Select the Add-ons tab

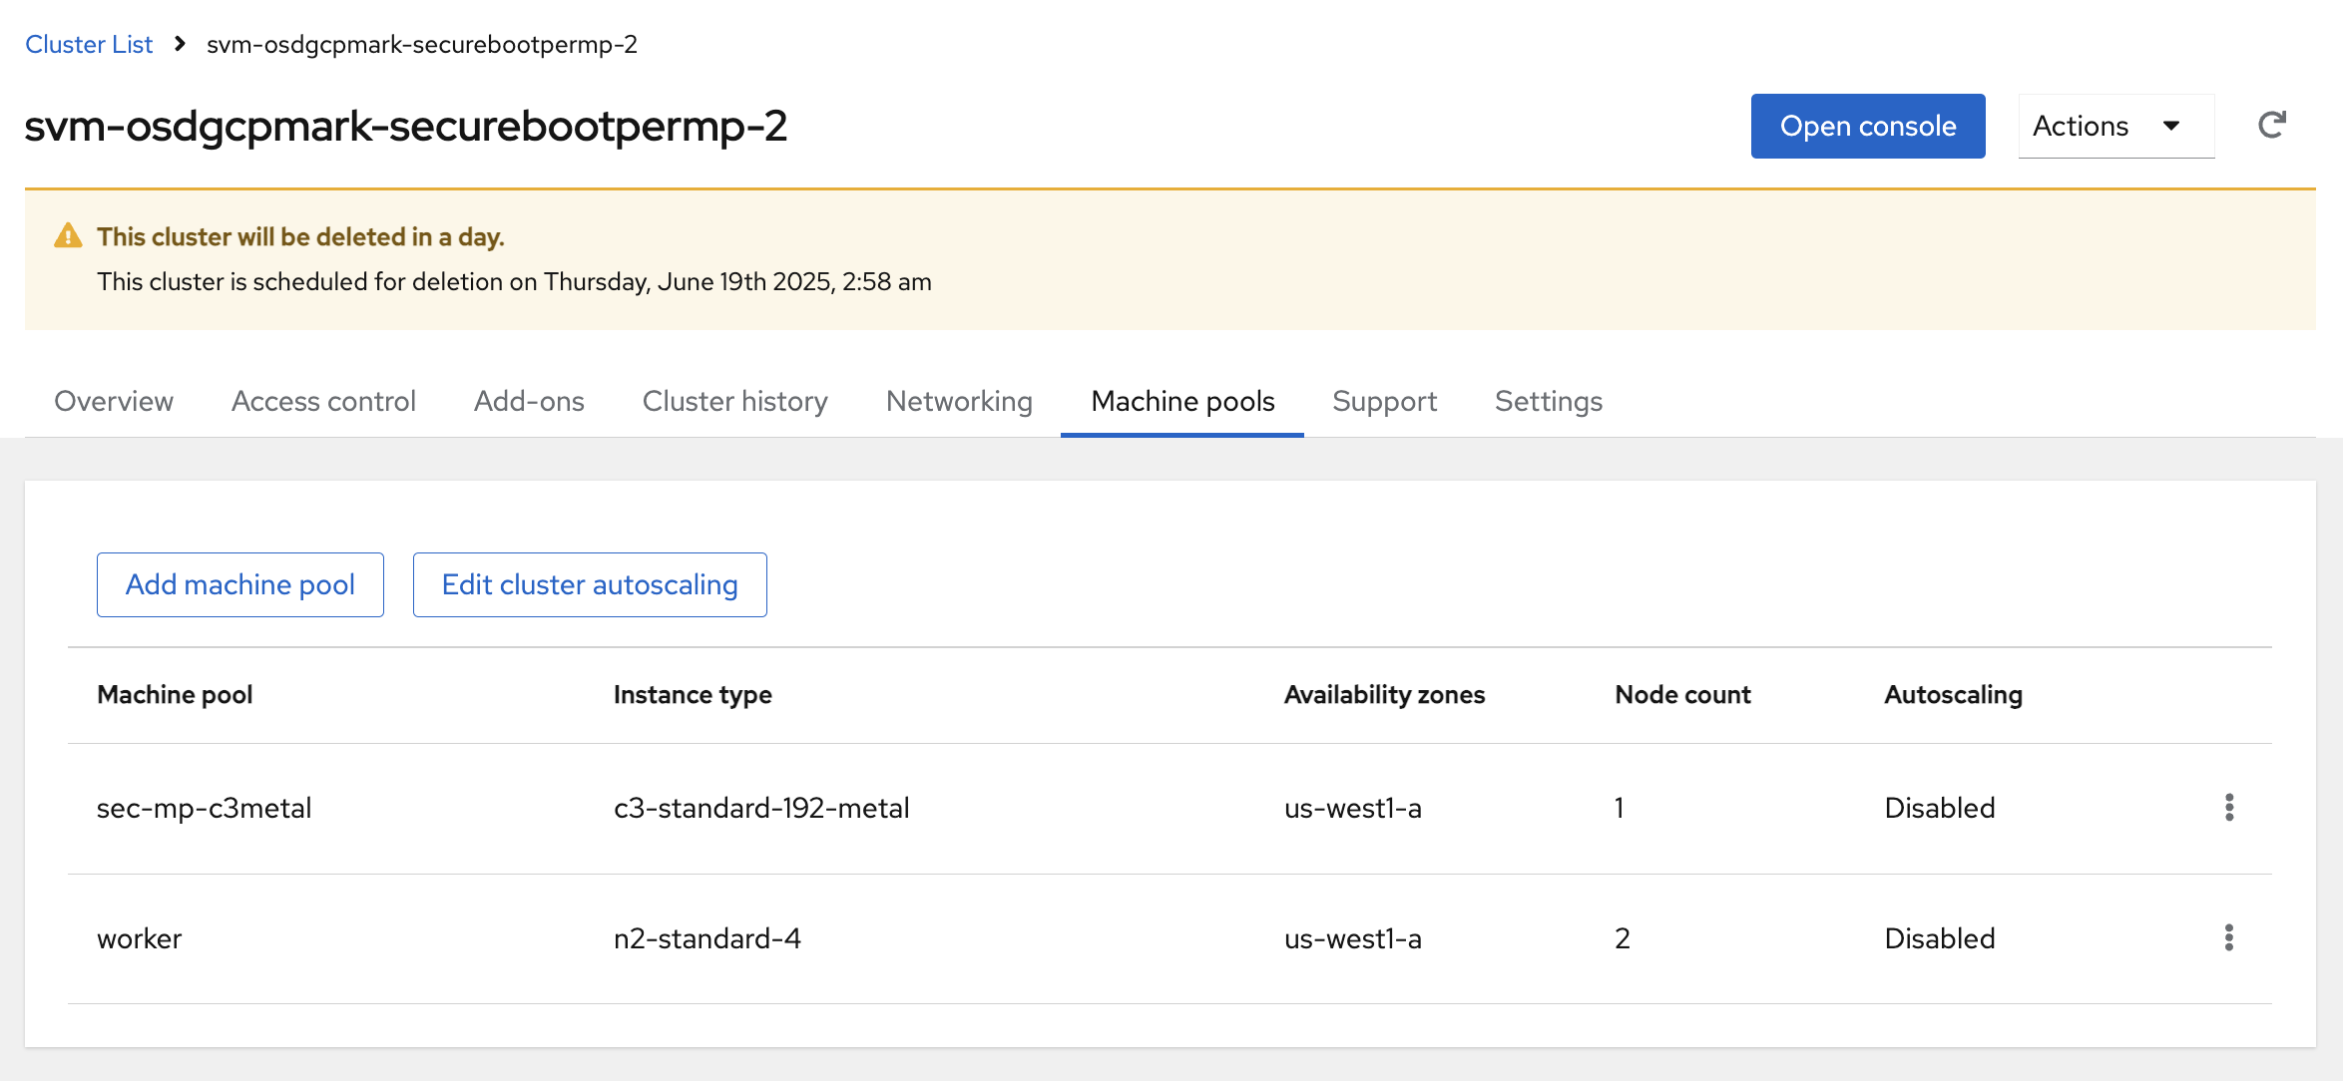click(529, 401)
